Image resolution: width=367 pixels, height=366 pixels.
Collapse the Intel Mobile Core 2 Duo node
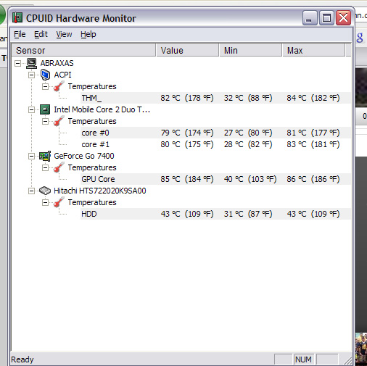click(x=31, y=110)
